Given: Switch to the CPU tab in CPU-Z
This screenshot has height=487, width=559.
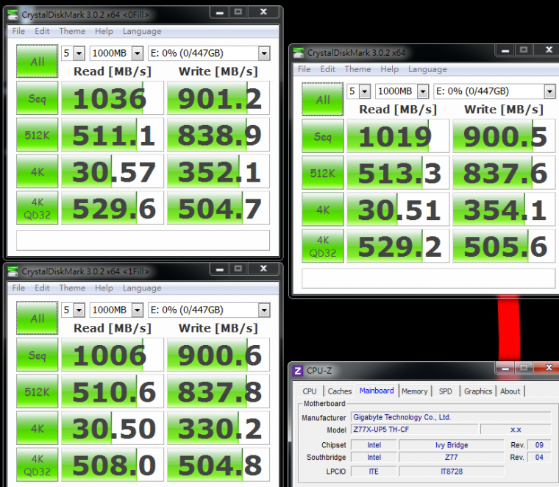Looking at the screenshot, I should click(x=310, y=391).
